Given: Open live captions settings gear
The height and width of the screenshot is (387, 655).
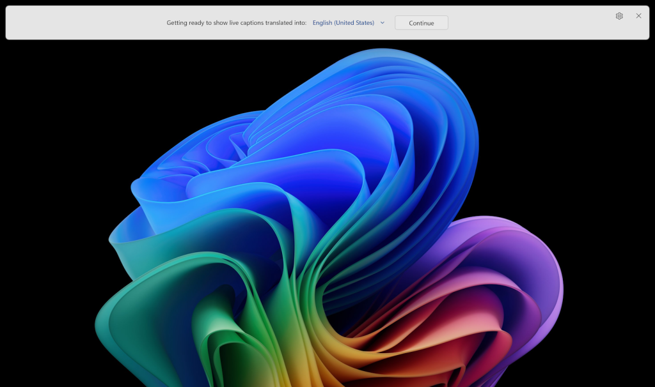Looking at the screenshot, I should (x=619, y=16).
